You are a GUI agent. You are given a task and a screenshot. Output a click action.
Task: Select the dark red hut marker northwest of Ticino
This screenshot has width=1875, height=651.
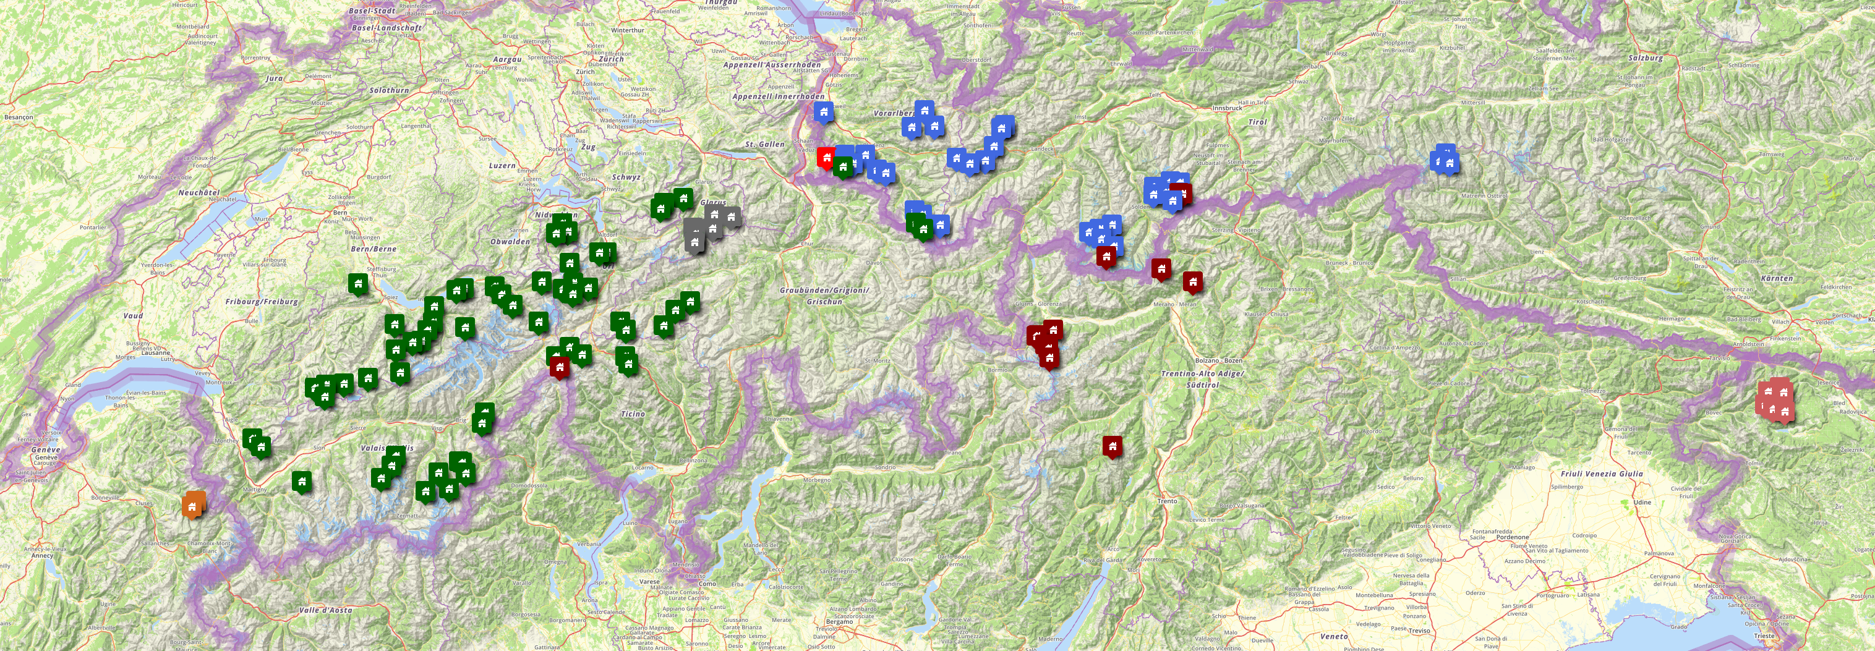[559, 367]
